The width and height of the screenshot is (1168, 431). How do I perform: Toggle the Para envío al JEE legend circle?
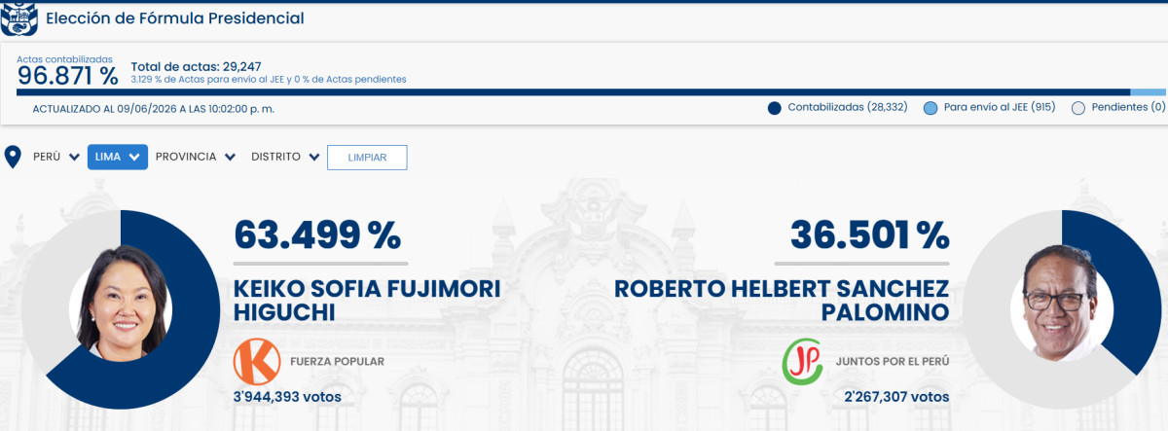click(x=931, y=108)
